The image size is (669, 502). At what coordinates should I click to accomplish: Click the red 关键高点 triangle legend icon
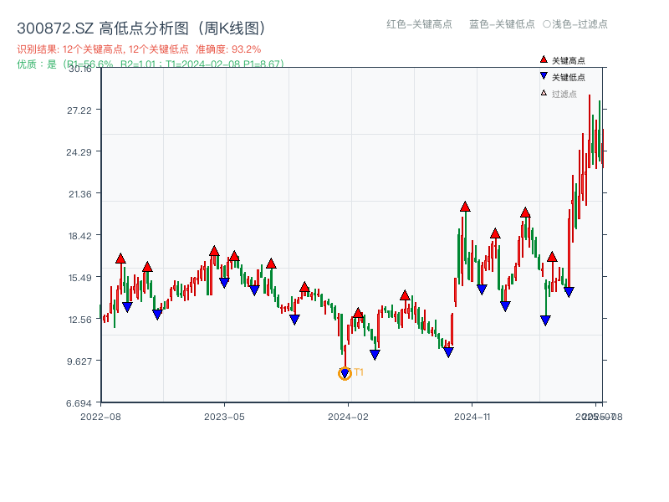(x=544, y=59)
